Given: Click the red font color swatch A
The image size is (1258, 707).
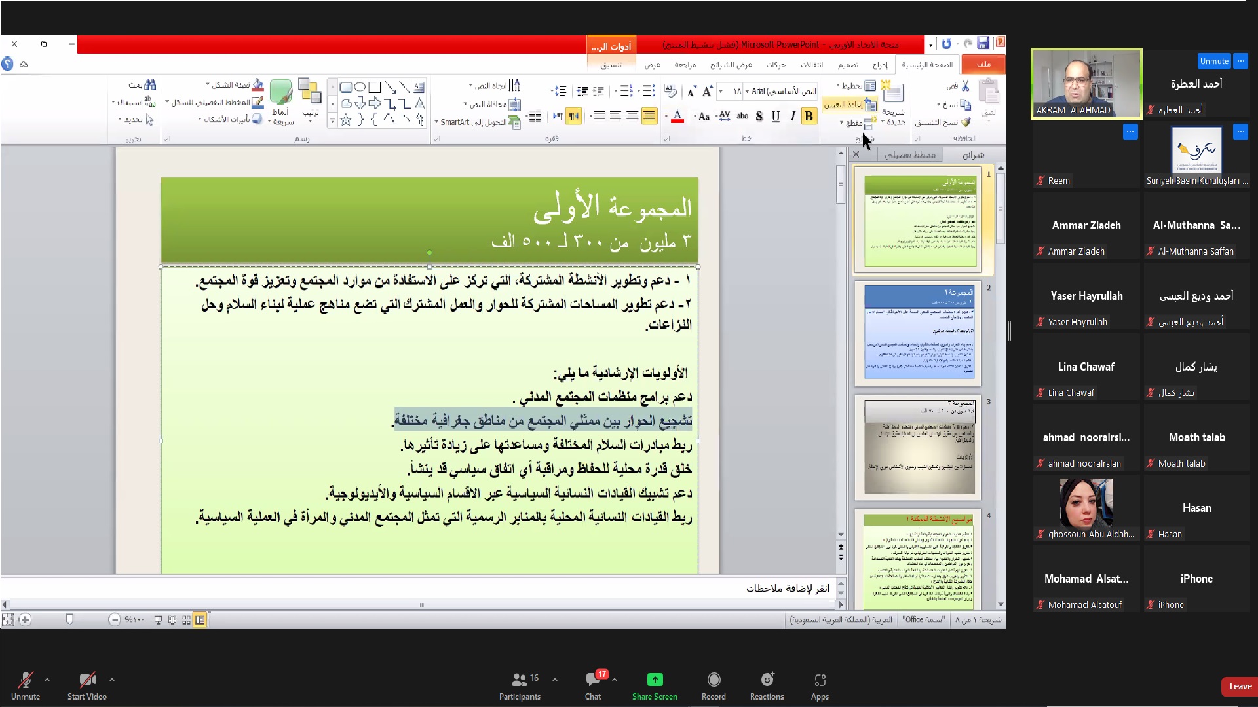Looking at the screenshot, I should coord(677,117).
